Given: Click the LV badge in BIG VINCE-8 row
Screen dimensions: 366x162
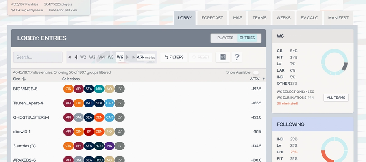Looking at the screenshot, I should pyautogui.click(x=120, y=89).
